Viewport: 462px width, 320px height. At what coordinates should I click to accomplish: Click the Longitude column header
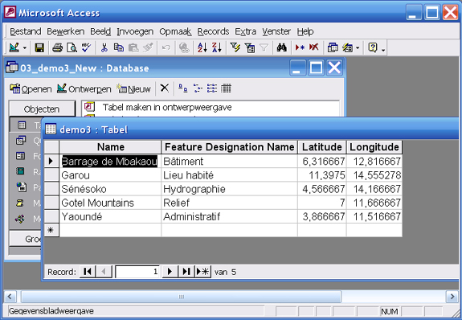(374, 147)
